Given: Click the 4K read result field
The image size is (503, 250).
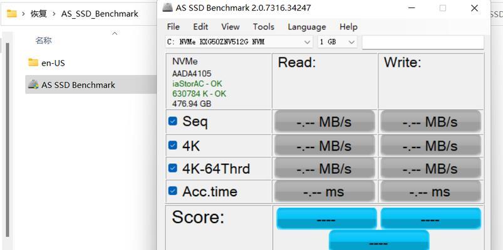Looking at the screenshot, I should click(x=324, y=146).
